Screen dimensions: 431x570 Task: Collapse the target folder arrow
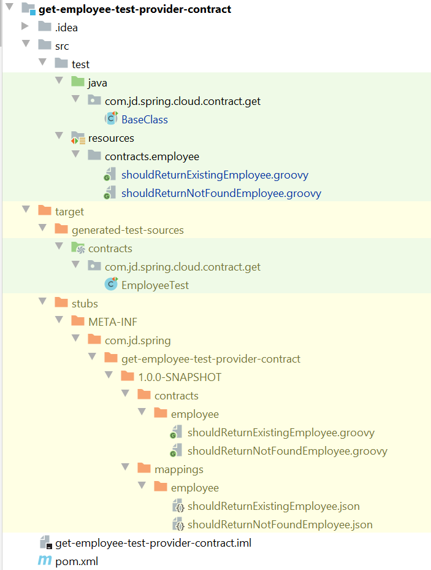tap(26, 209)
